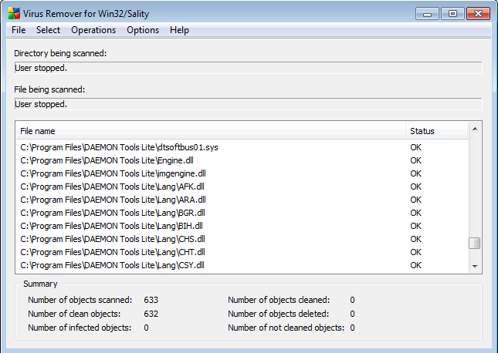This screenshot has height=353, width=498.
Task: Select the Lang\CSY.dll row
Action: tap(112, 265)
